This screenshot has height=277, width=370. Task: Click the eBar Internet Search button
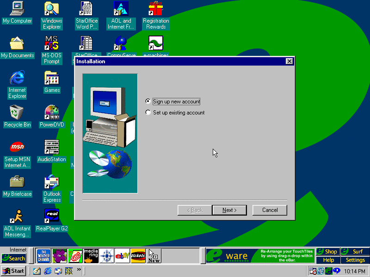pyautogui.click(x=14, y=258)
